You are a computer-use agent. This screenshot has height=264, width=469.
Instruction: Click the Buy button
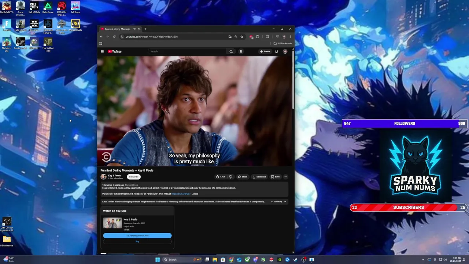(x=137, y=241)
